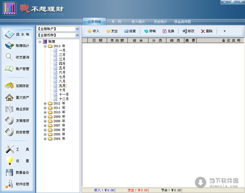Switch to the 记录明细 tab

[x=94, y=22]
